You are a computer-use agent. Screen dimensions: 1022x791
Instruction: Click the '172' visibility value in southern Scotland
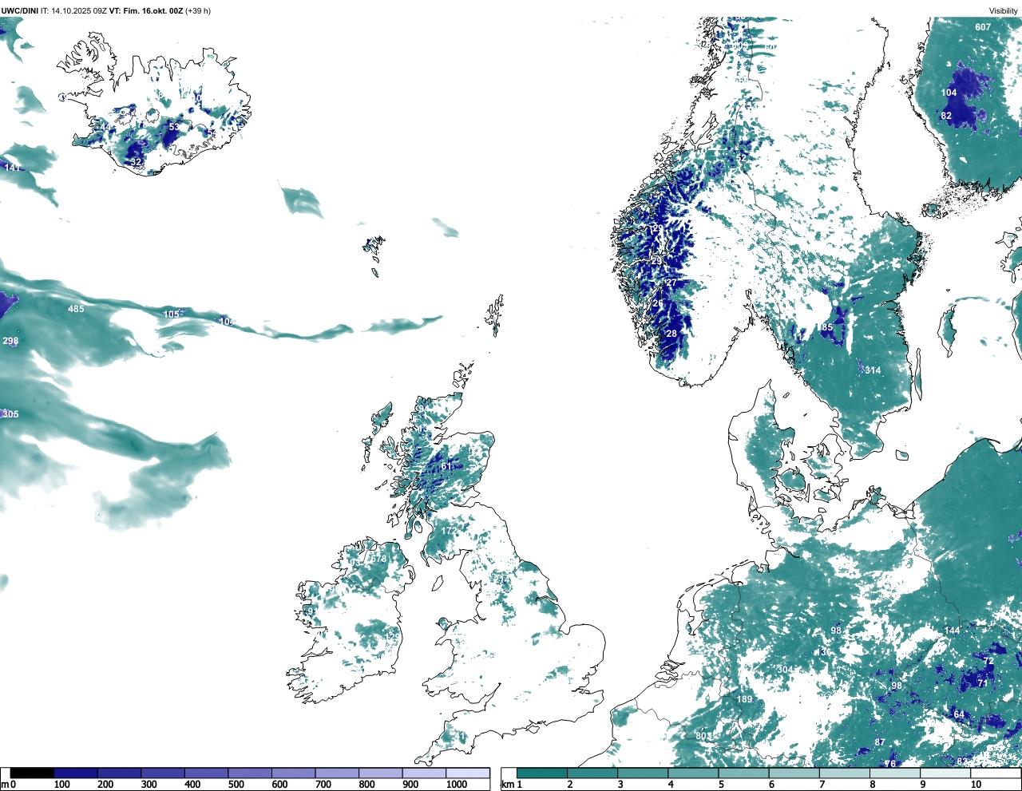[450, 531]
